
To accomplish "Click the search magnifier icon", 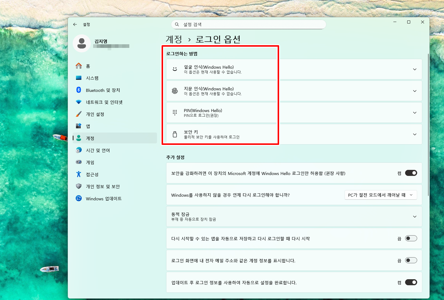I will tap(177, 24).
